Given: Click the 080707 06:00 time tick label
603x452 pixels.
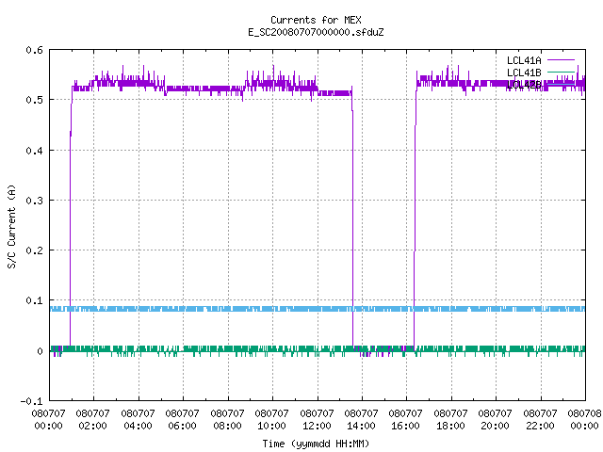Looking at the screenshot, I should (x=182, y=419).
